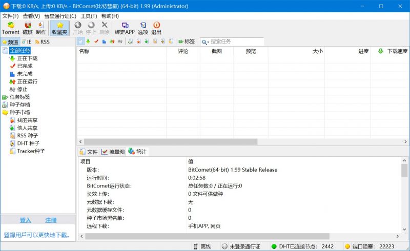This screenshot has height=251, width=410.
Task: Open 选项 options from the toolbar
Action: coord(143,28)
